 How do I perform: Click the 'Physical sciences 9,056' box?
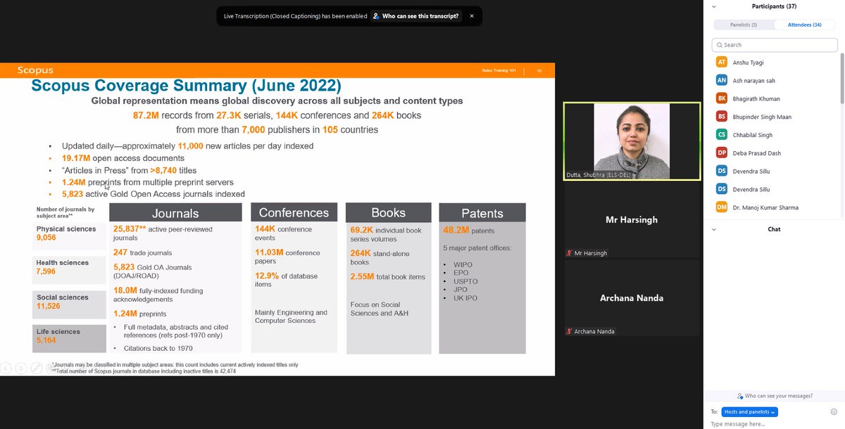click(x=69, y=236)
